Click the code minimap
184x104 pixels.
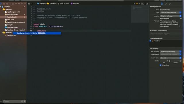pos(140,14)
